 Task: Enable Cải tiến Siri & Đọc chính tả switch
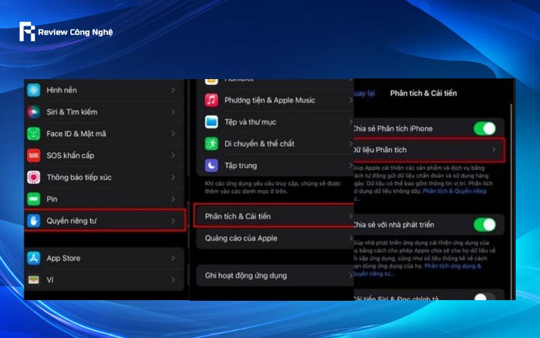click(x=485, y=297)
